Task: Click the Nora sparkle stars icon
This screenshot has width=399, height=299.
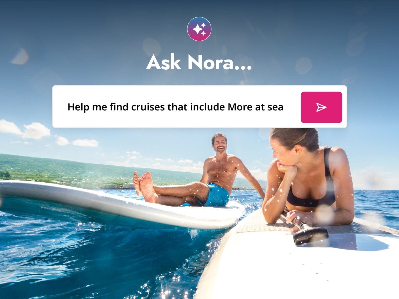Action: 199,29
